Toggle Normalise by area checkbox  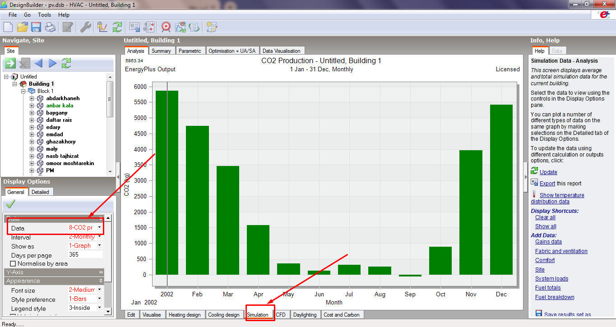(13, 263)
